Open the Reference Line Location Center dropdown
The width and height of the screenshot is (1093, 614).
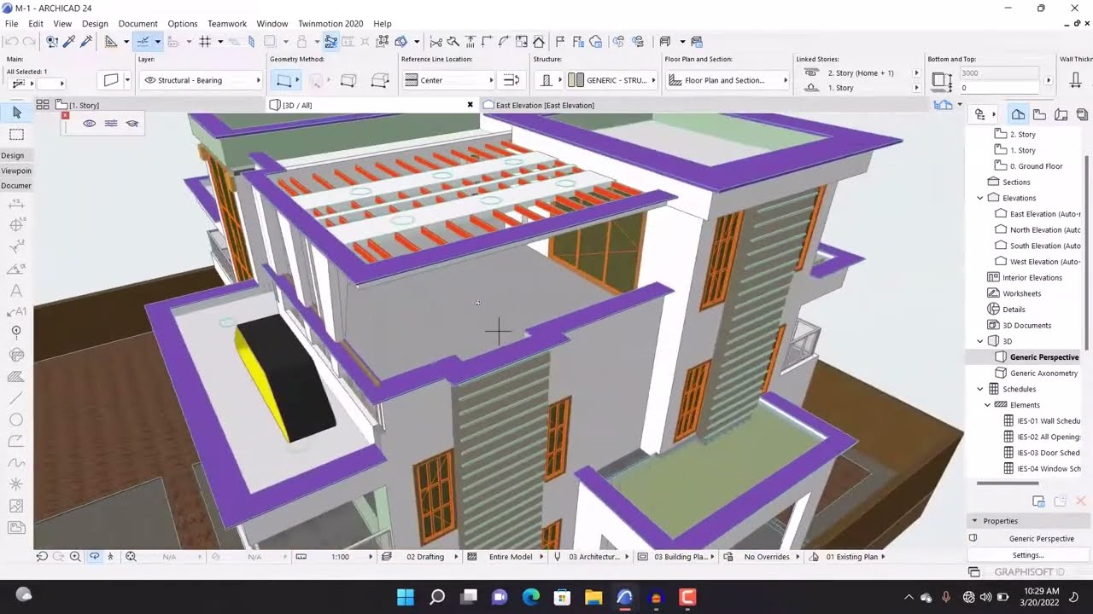click(448, 80)
